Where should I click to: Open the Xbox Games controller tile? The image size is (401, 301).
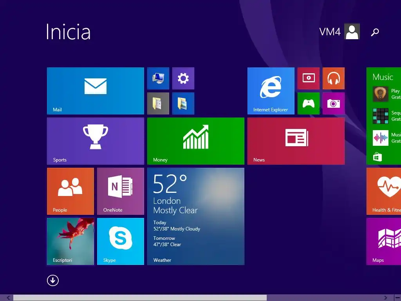point(309,103)
